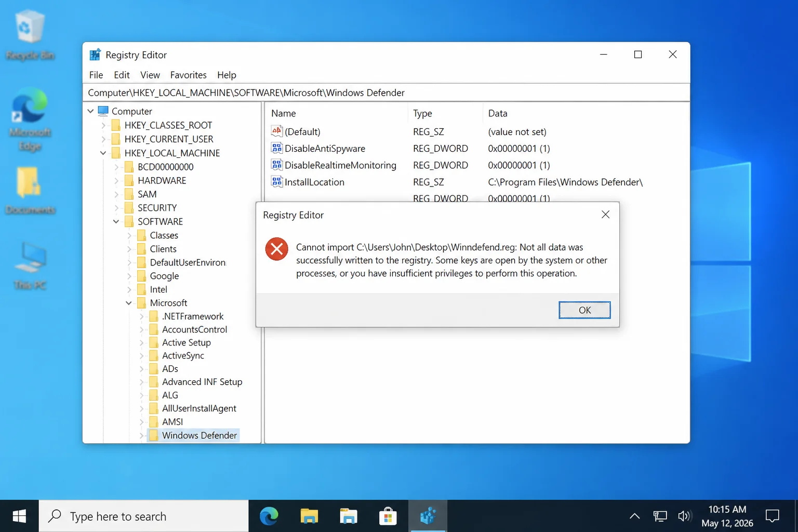The image size is (798, 532).
Task: Select the ActiveSync key
Action: tap(183, 355)
